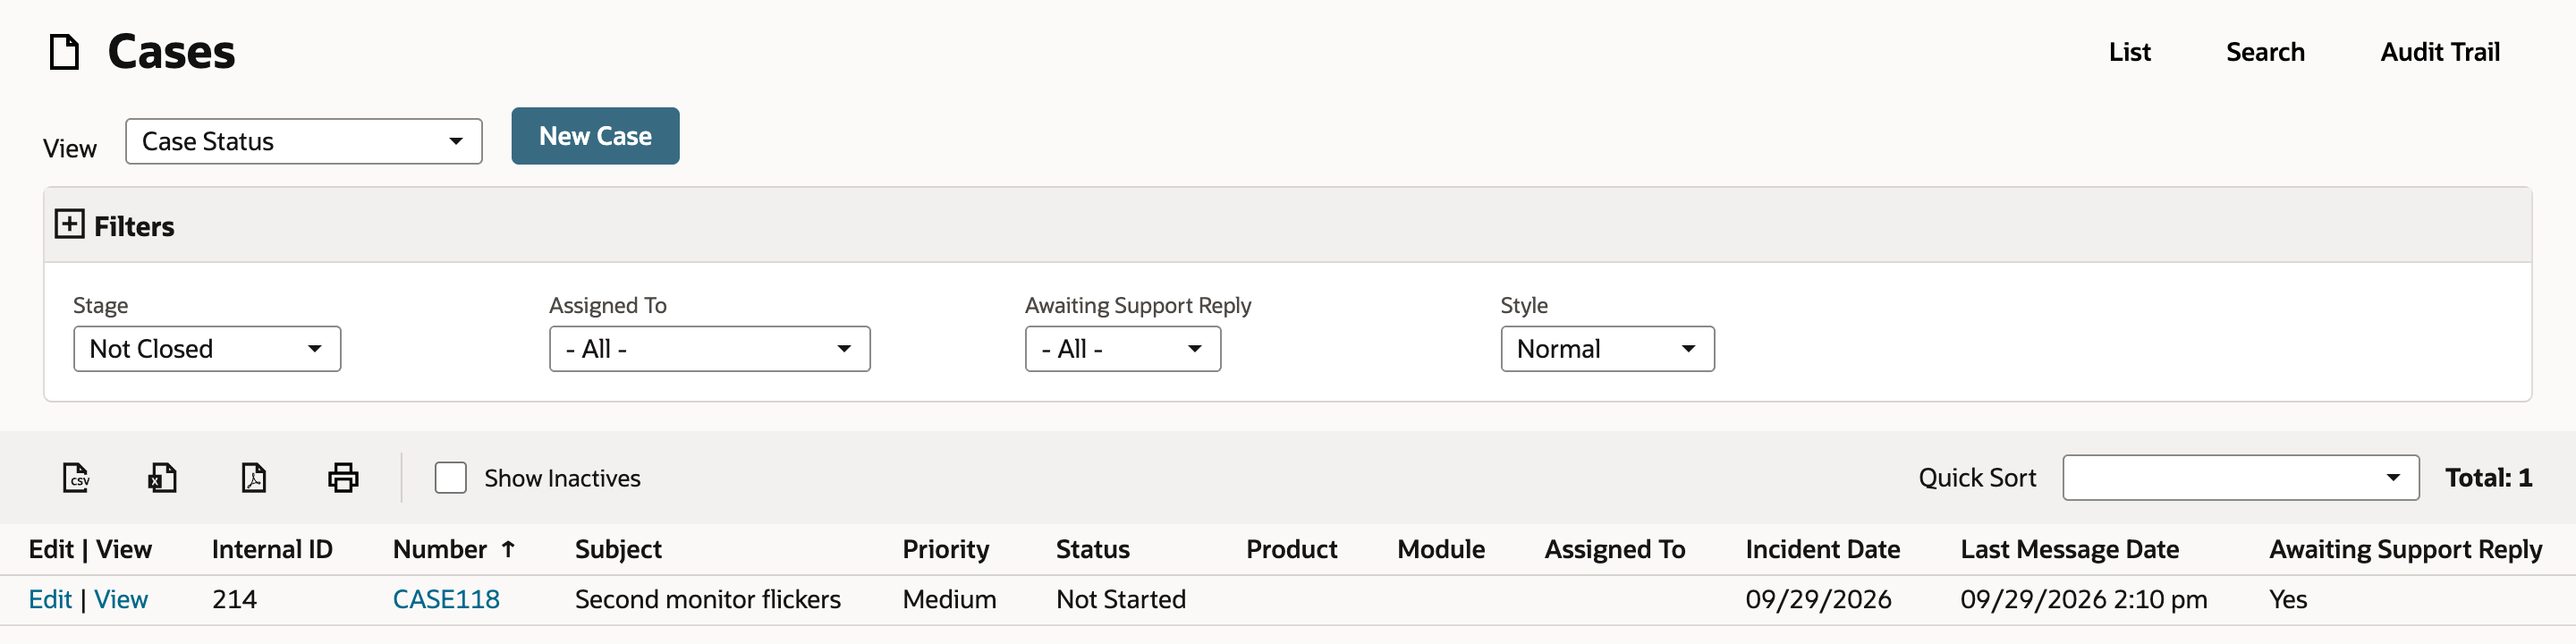
Task: Open the Audit Trail link
Action: pos(2440,52)
